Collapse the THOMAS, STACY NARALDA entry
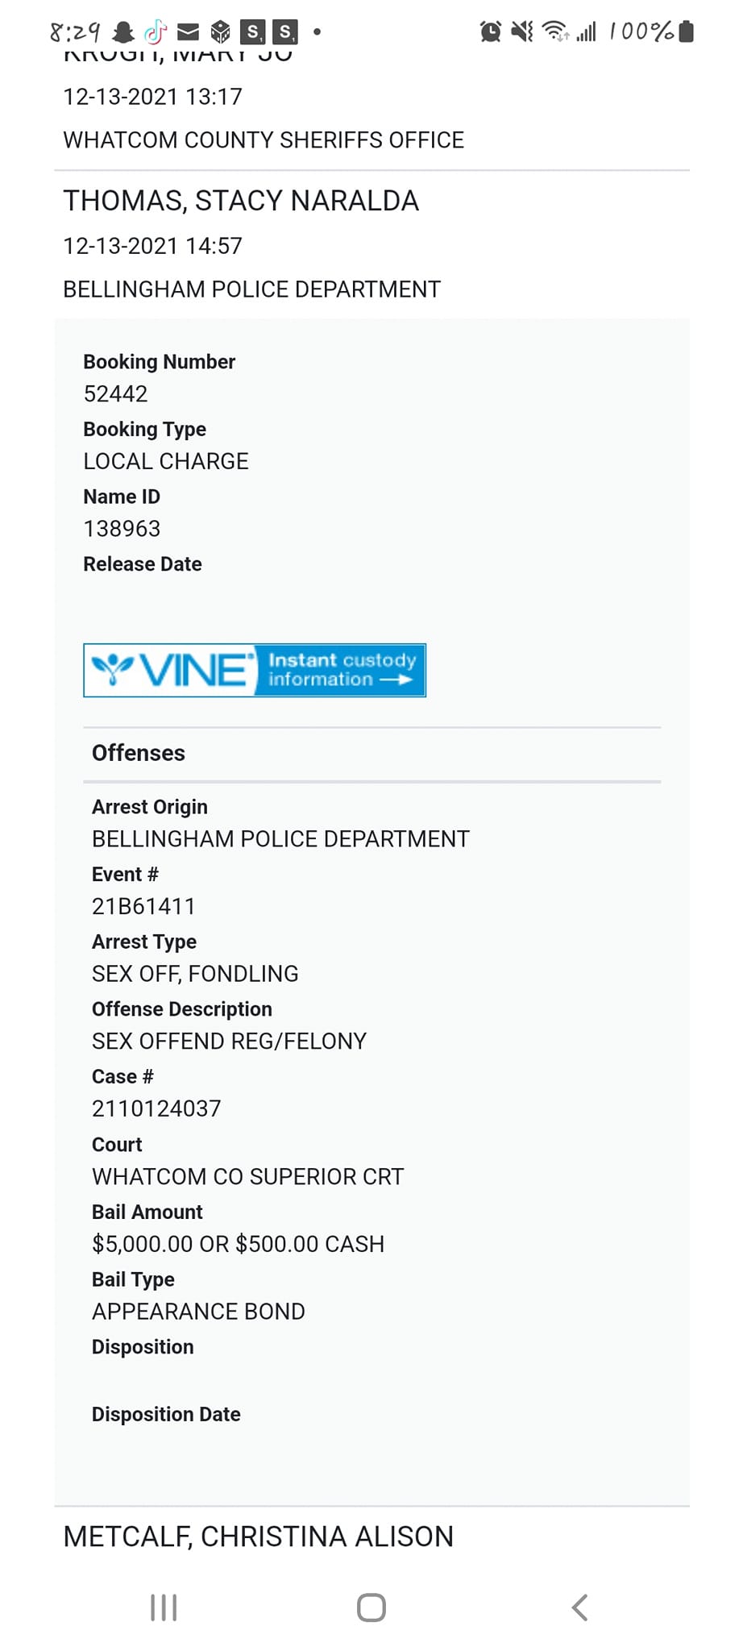The image size is (743, 1651). pyautogui.click(x=371, y=244)
